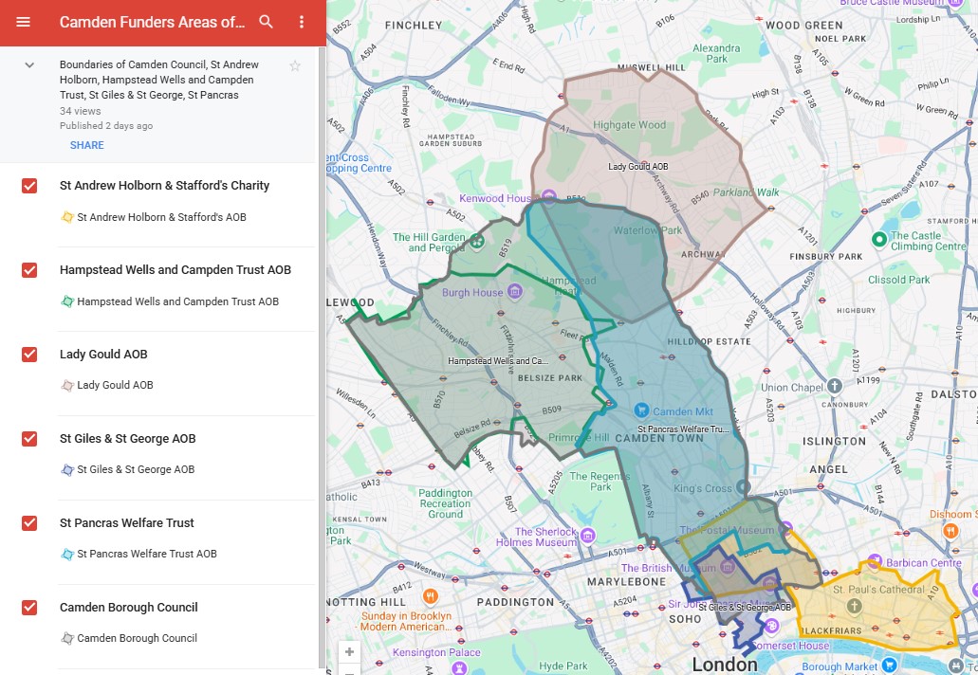
Task: Click The Castle Climbing Centre marker
Action: 878,239
